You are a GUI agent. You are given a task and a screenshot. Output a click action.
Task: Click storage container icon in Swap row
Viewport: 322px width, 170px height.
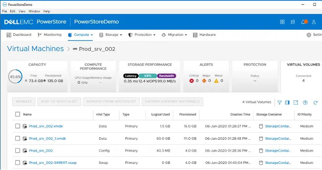(261, 163)
